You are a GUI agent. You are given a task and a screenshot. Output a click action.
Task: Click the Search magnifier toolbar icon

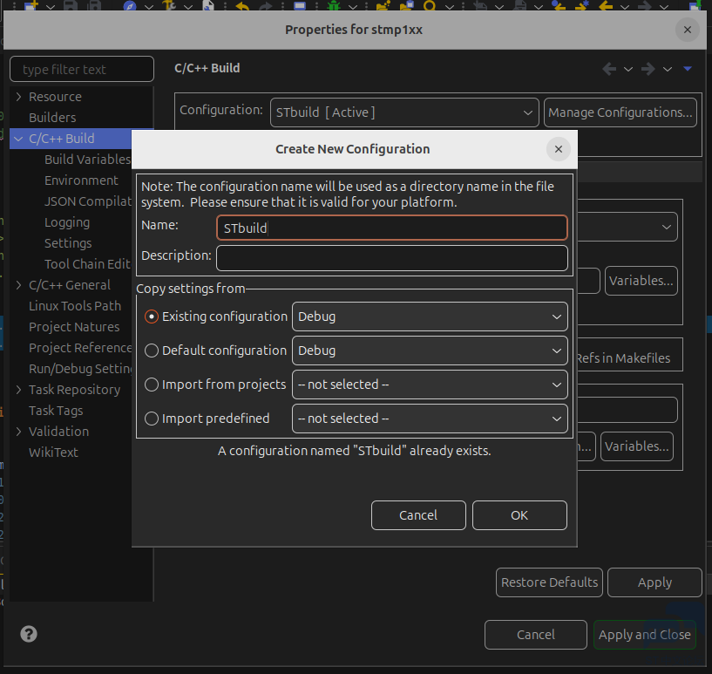(429, 5)
